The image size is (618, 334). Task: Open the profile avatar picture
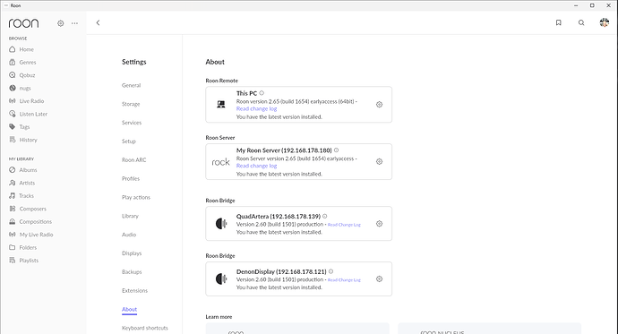(x=605, y=22)
